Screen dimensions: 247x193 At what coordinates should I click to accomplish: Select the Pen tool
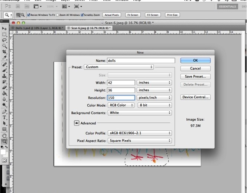[x=4, y=112]
